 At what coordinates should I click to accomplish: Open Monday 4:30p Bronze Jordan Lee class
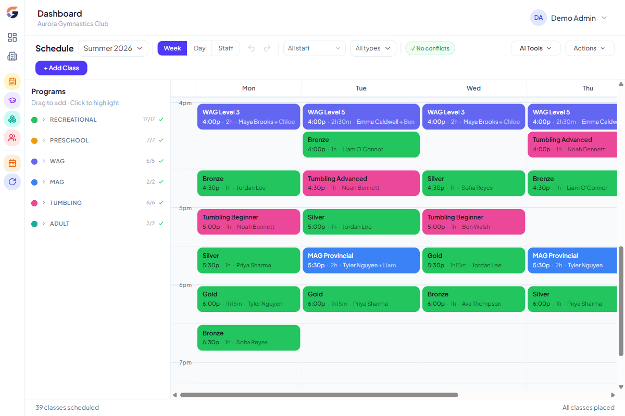click(248, 183)
